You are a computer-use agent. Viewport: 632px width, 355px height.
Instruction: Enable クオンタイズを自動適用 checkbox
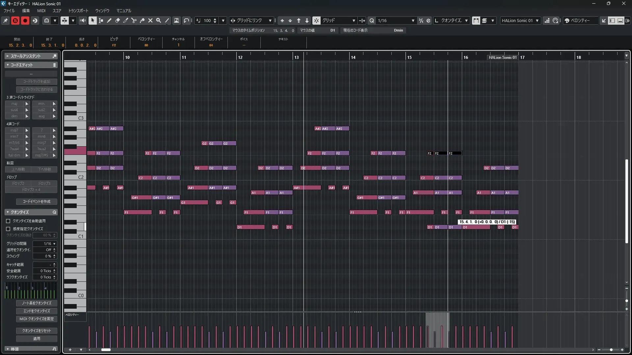coord(8,221)
